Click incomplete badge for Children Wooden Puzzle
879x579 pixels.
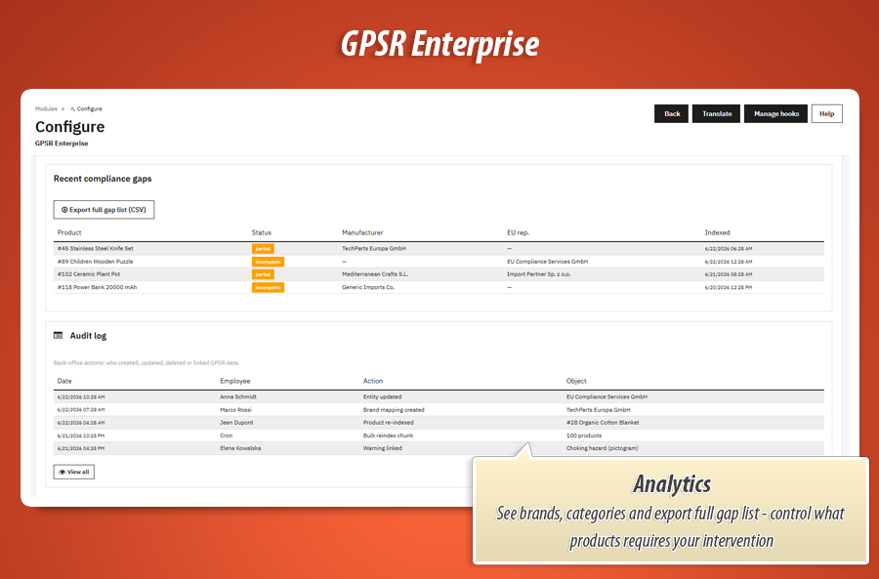point(268,262)
